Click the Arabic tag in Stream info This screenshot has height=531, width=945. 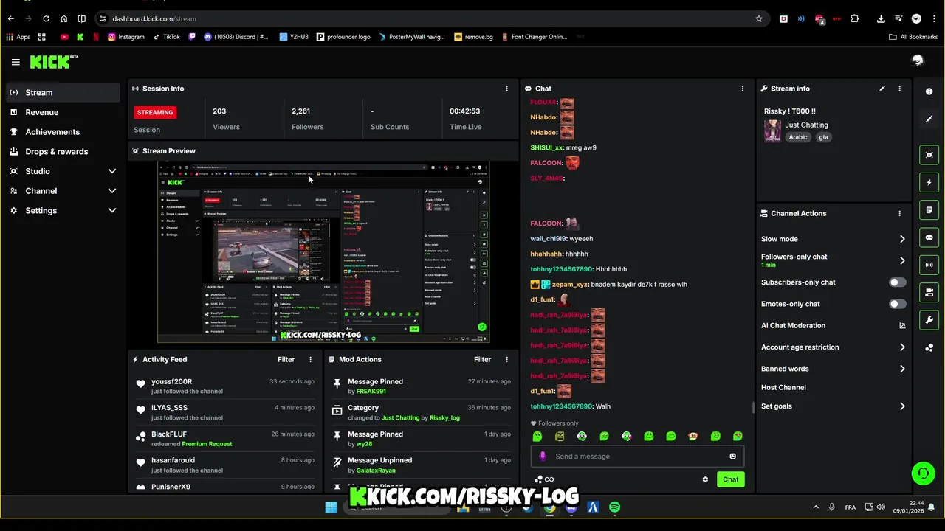[798, 137]
